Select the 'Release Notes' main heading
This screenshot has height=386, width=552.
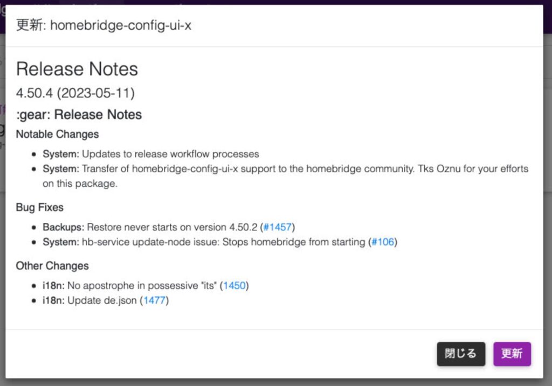point(77,69)
